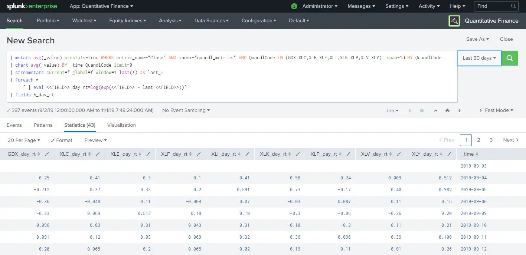Click Save As for the search

point(477,39)
